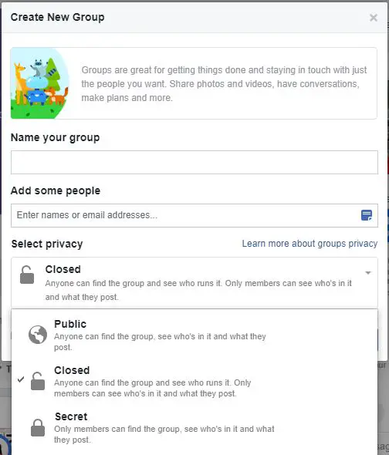Click the globe icon for Public
The height and width of the screenshot is (455, 389).
pos(38,335)
